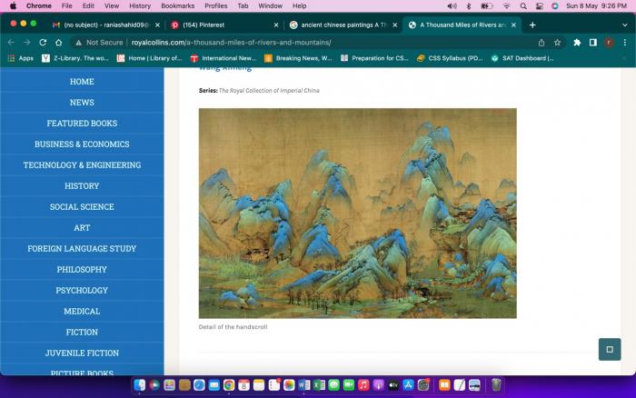Browse the FICTION category
The image size is (636, 398).
coord(82,333)
